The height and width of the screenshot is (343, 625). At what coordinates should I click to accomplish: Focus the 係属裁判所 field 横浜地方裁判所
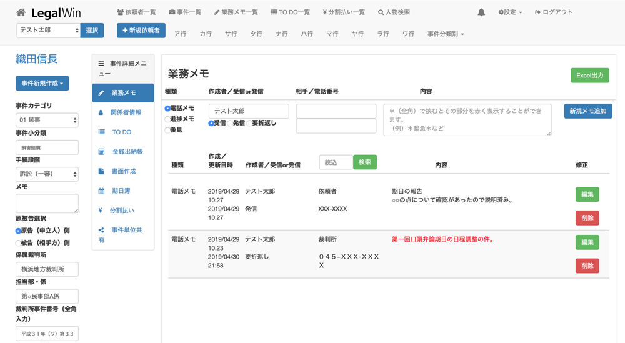point(47,269)
